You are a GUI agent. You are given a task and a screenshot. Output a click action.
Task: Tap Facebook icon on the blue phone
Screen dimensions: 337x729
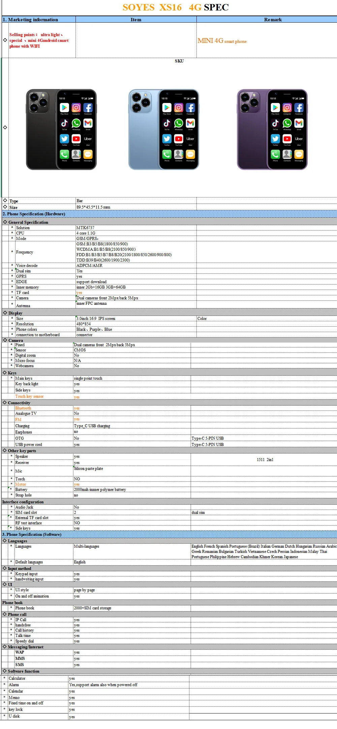click(x=190, y=108)
